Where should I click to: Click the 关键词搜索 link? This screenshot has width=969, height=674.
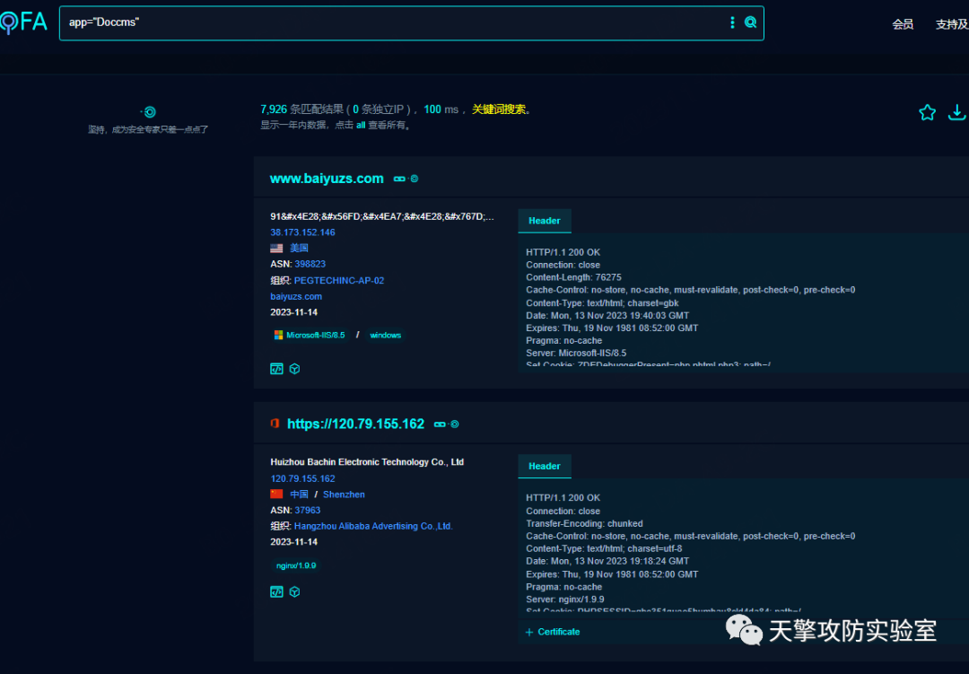tap(499, 109)
